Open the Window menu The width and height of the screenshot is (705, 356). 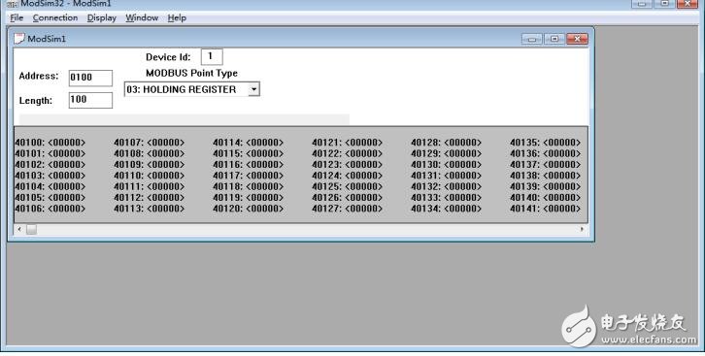coord(142,18)
